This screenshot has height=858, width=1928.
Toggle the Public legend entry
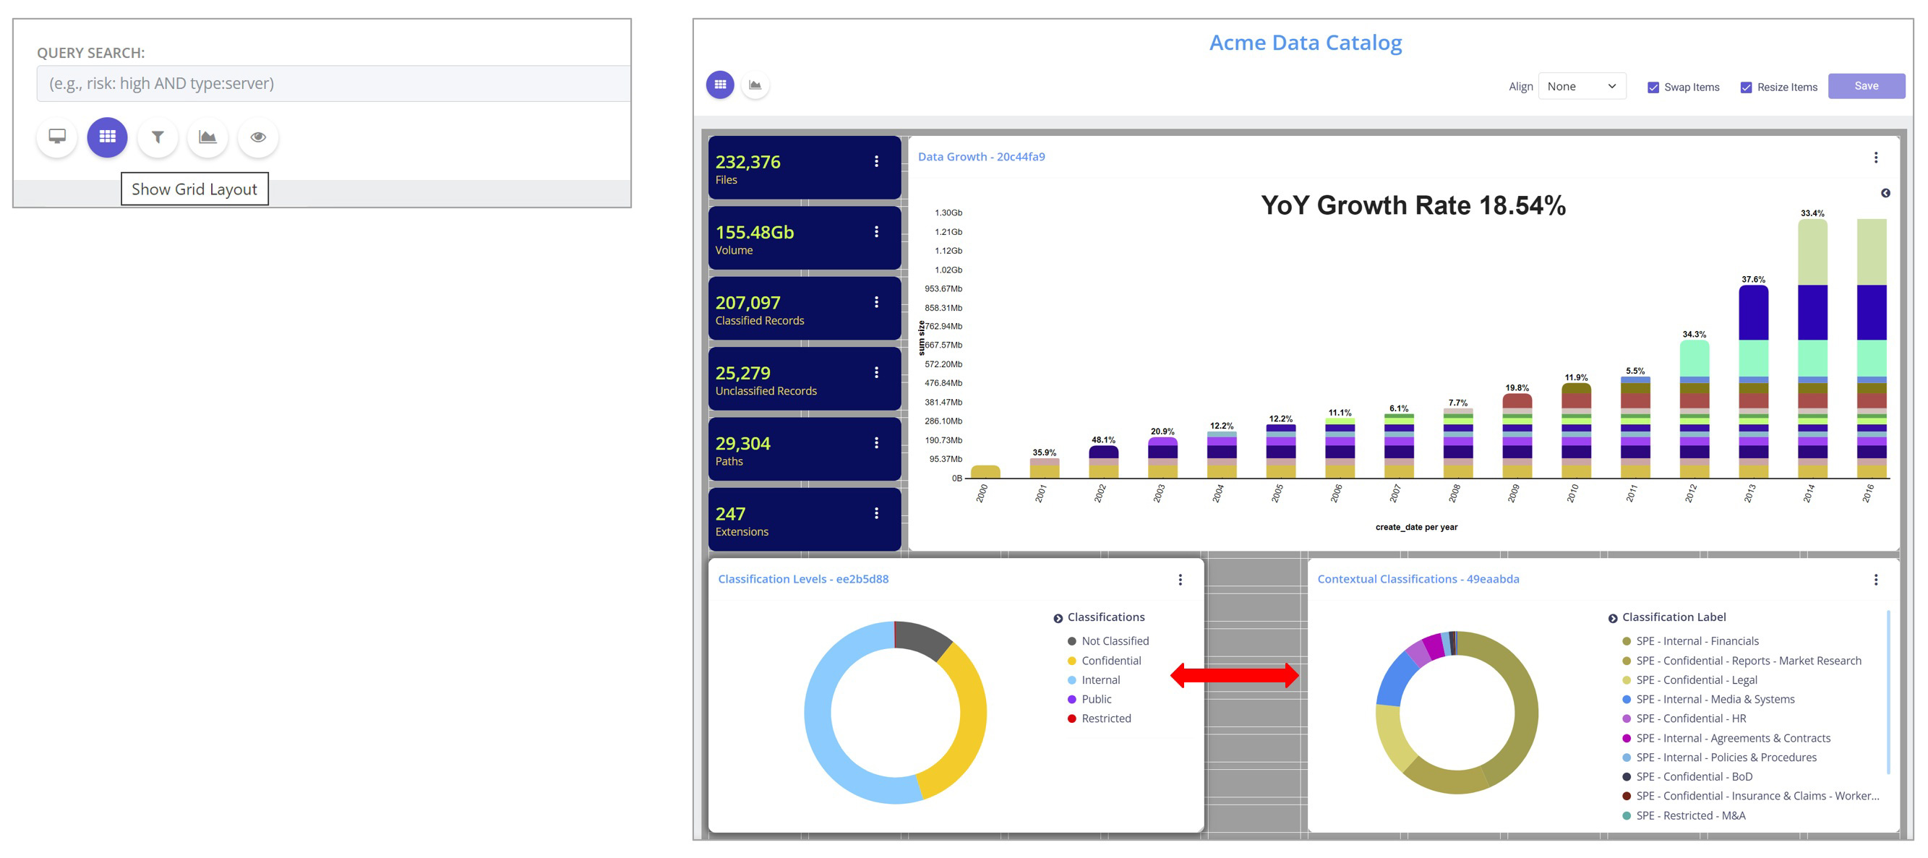[1089, 699]
